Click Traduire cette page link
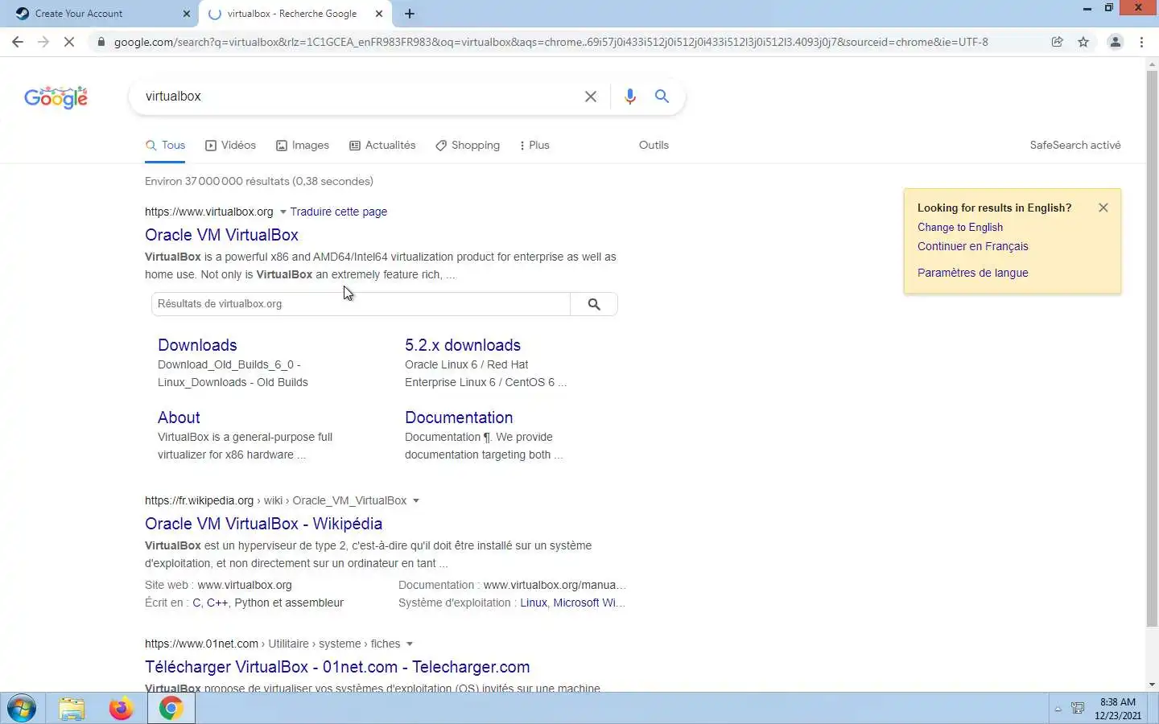Screen dimensions: 1159x724 pos(339,212)
